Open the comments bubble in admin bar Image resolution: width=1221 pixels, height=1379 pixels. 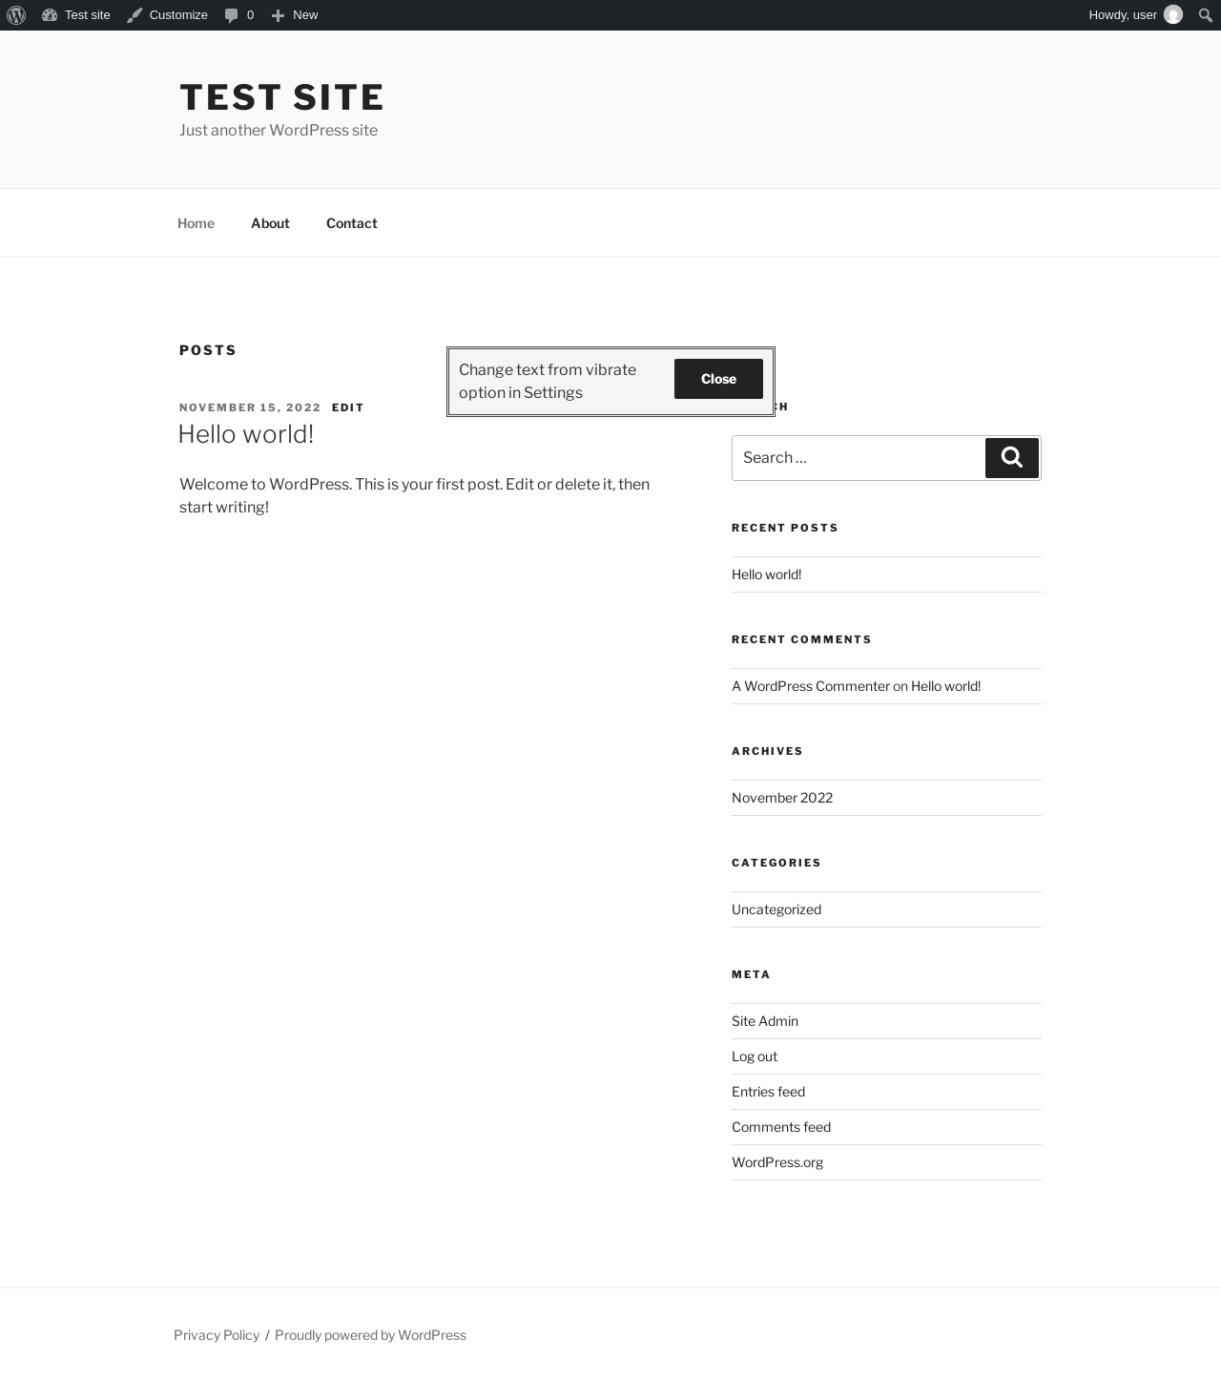click(x=238, y=15)
